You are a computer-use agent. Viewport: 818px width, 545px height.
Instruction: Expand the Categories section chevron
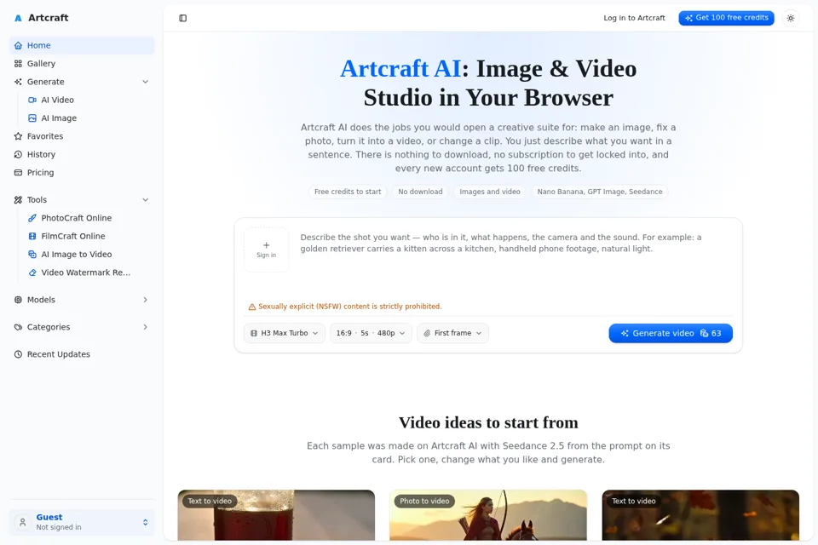click(x=146, y=327)
